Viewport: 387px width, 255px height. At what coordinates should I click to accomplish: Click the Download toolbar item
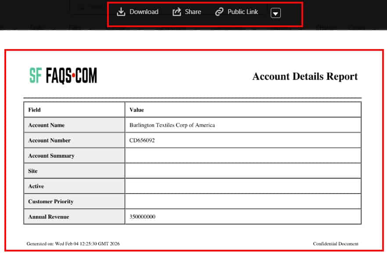(138, 12)
